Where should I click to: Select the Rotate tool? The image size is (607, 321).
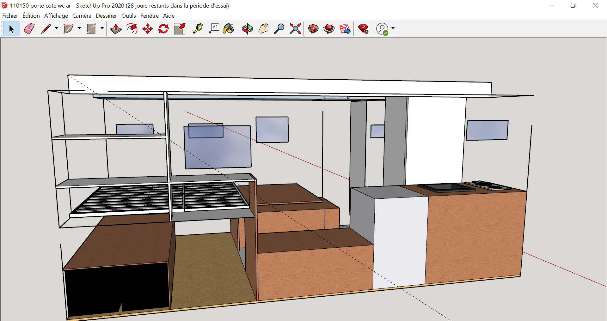[163, 29]
